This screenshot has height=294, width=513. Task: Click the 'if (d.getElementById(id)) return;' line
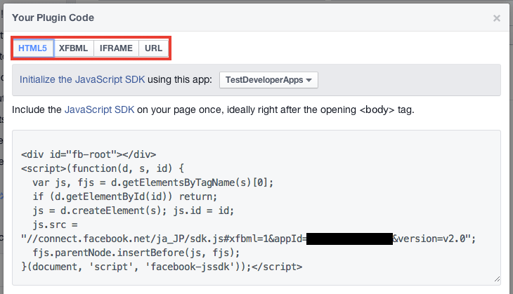124,196
